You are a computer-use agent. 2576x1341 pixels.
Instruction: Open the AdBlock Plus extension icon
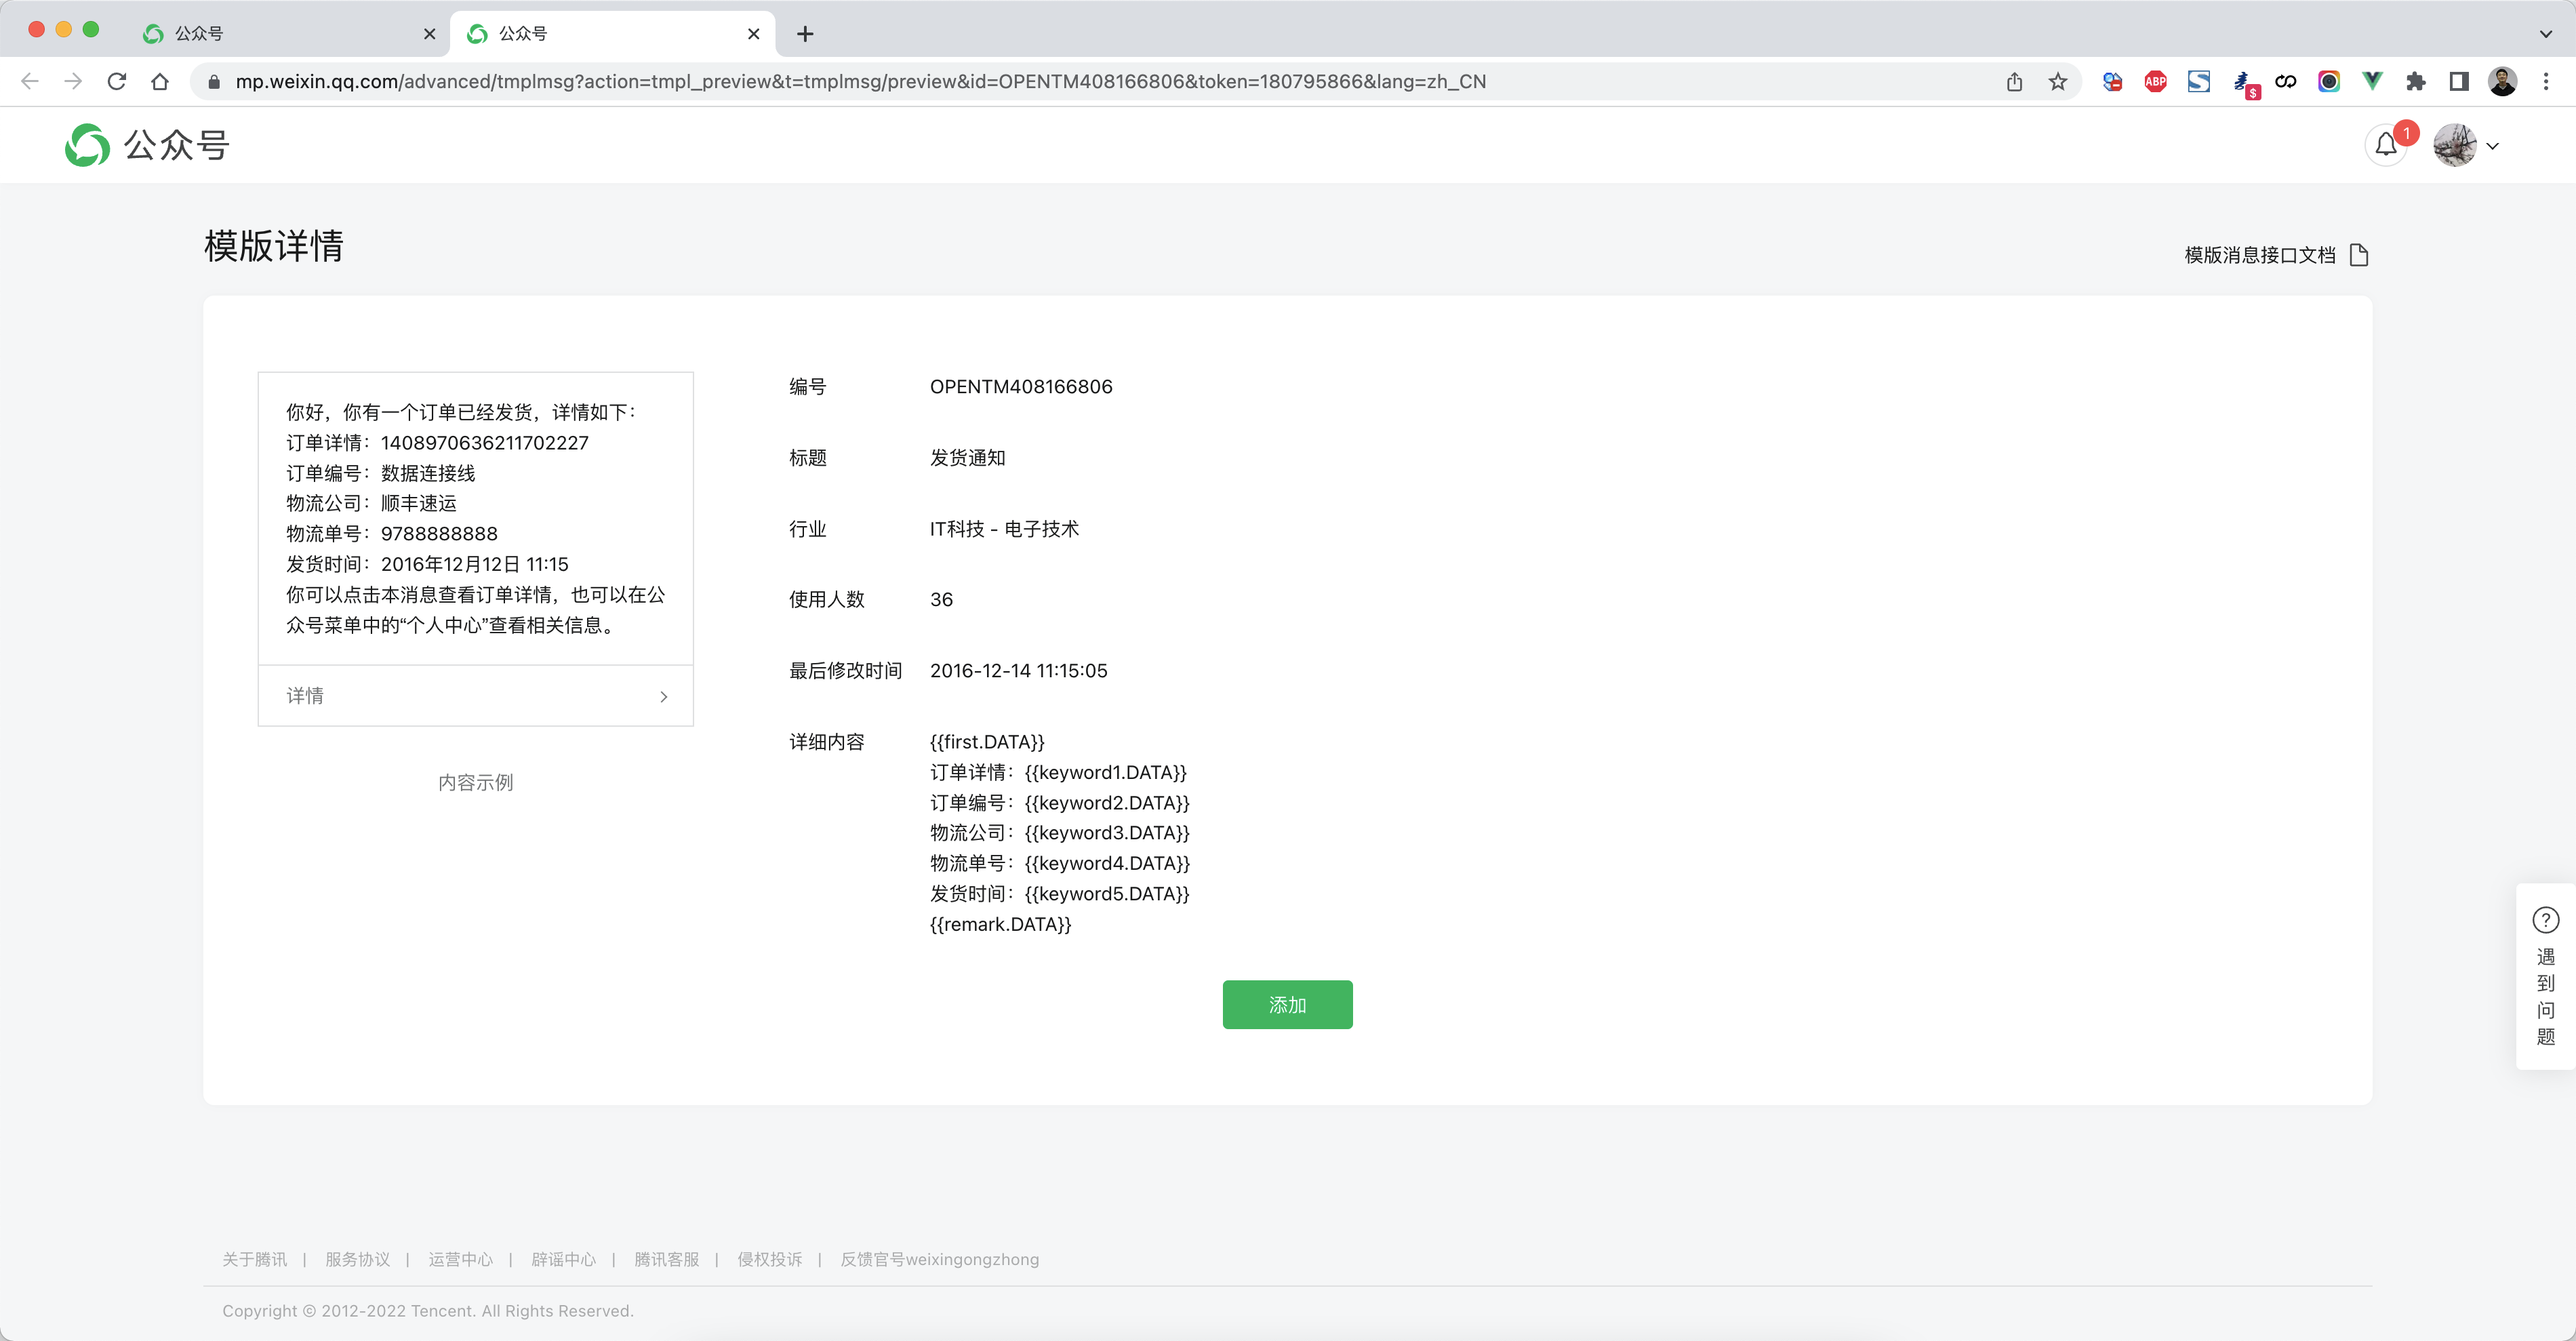(2155, 82)
